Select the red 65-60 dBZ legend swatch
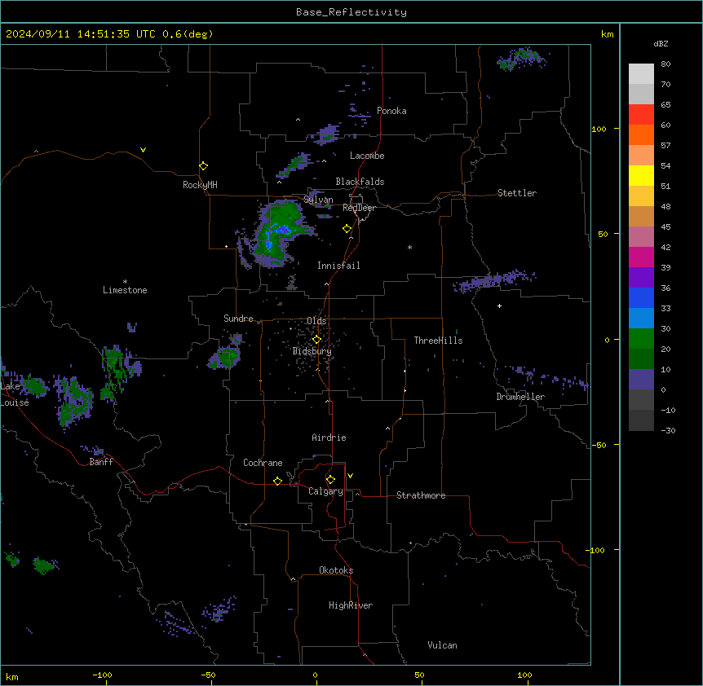 [641, 114]
